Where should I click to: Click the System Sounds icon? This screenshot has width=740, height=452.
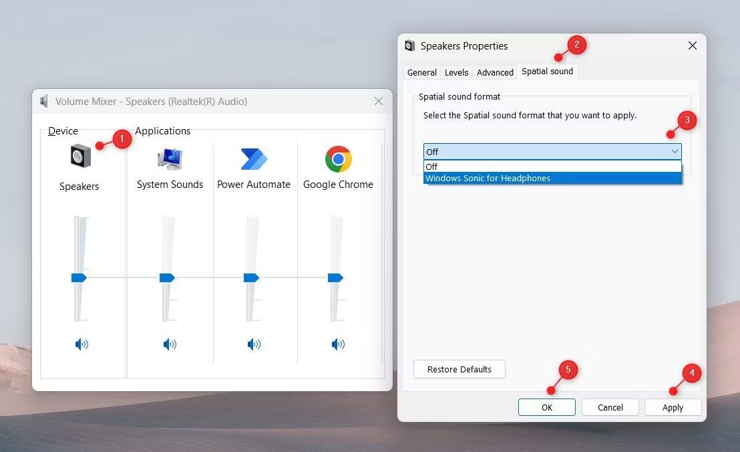pos(170,158)
